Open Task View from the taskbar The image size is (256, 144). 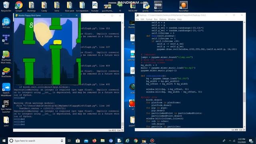69,140
